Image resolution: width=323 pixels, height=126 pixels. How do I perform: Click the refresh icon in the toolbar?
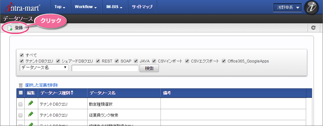coord(314,28)
